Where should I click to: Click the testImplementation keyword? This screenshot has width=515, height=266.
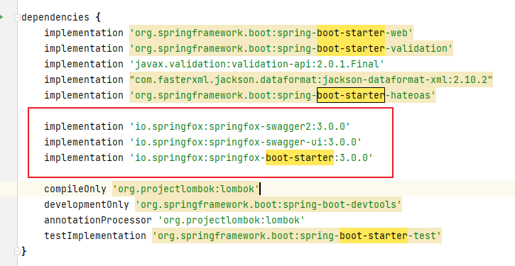(x=95, y=235)
